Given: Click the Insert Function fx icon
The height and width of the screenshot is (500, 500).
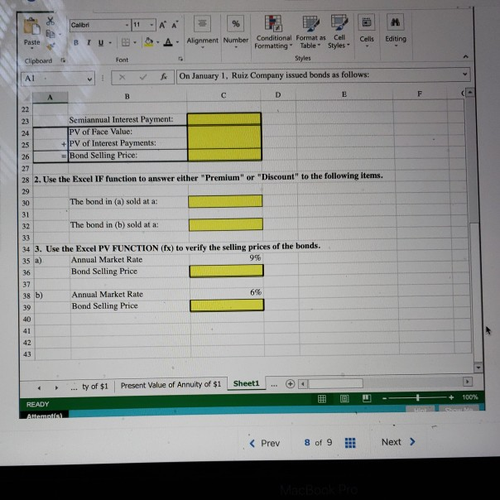Looking at the screenshot, I should pyautogui.click(x=164, y=76).
